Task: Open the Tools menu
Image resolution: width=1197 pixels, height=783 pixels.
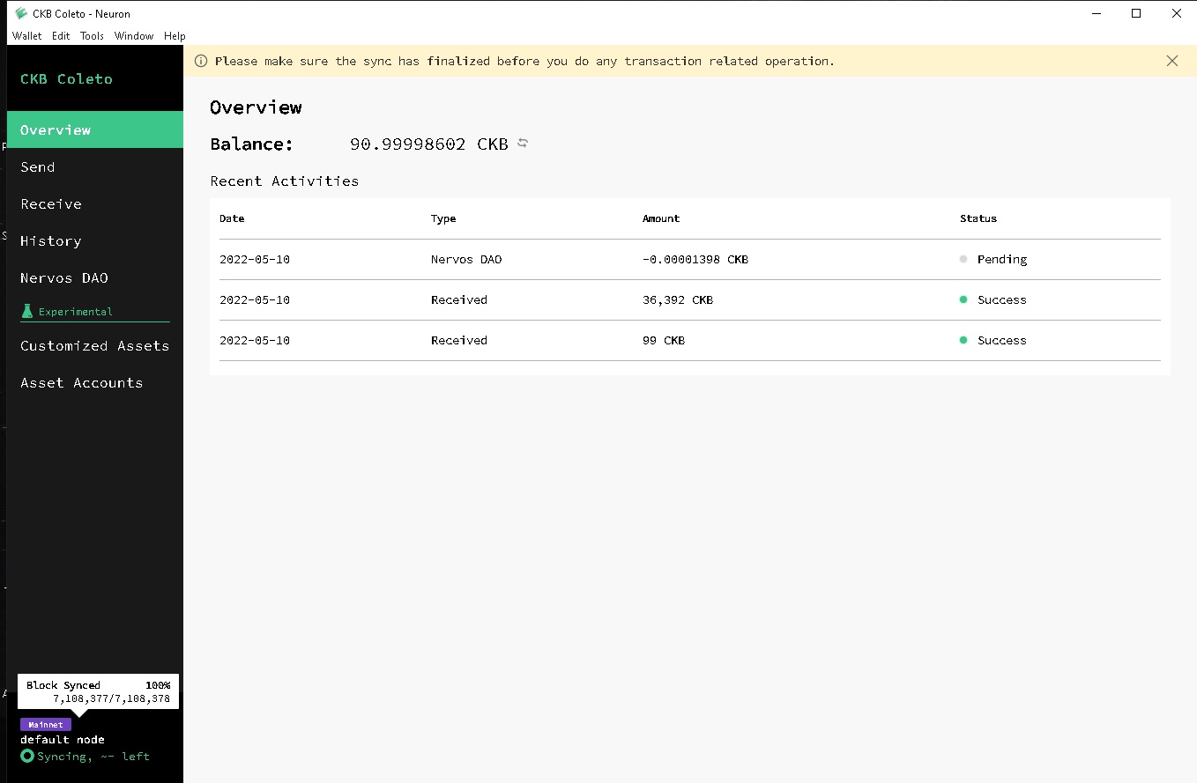Action: tap(92, 36)
